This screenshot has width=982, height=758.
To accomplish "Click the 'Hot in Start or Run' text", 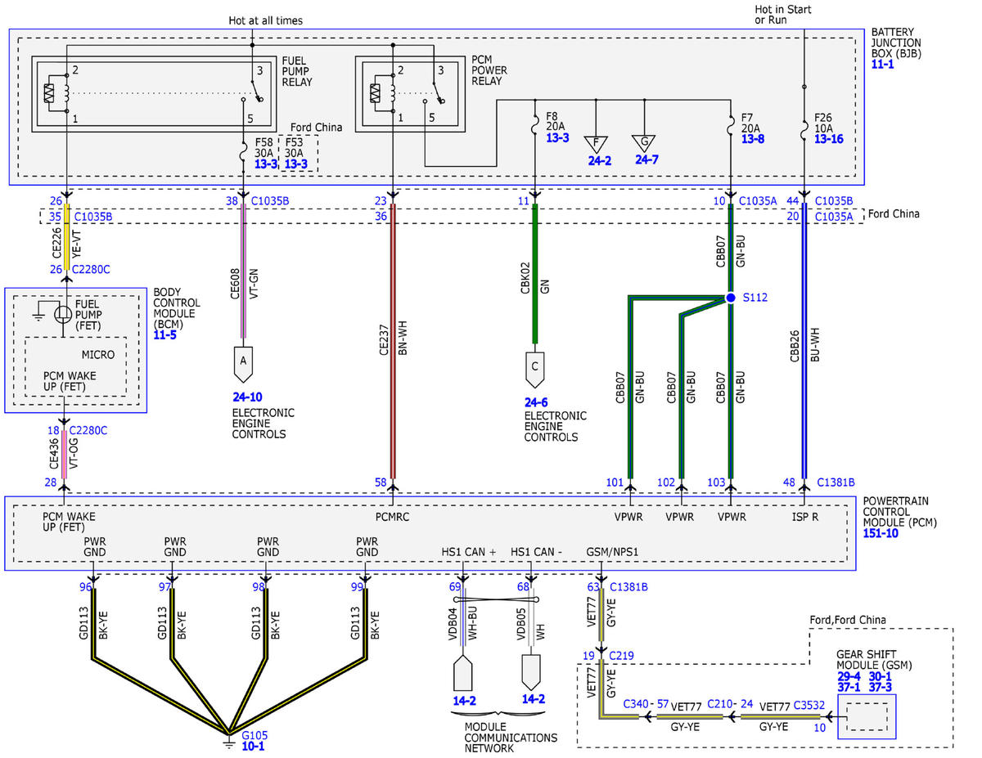I will (782, 14).
